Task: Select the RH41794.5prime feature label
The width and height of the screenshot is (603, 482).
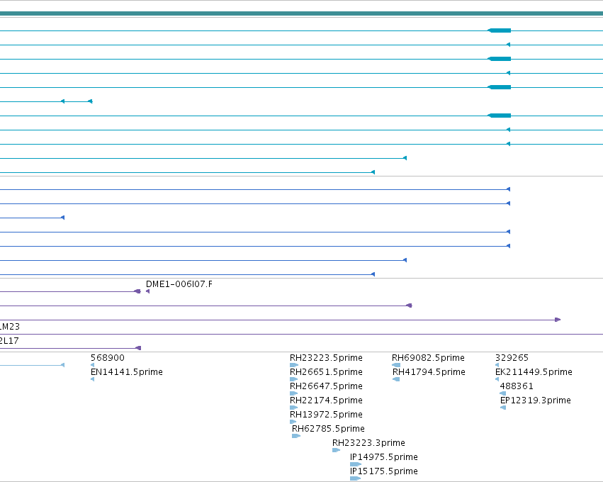Action: point(429,372)
